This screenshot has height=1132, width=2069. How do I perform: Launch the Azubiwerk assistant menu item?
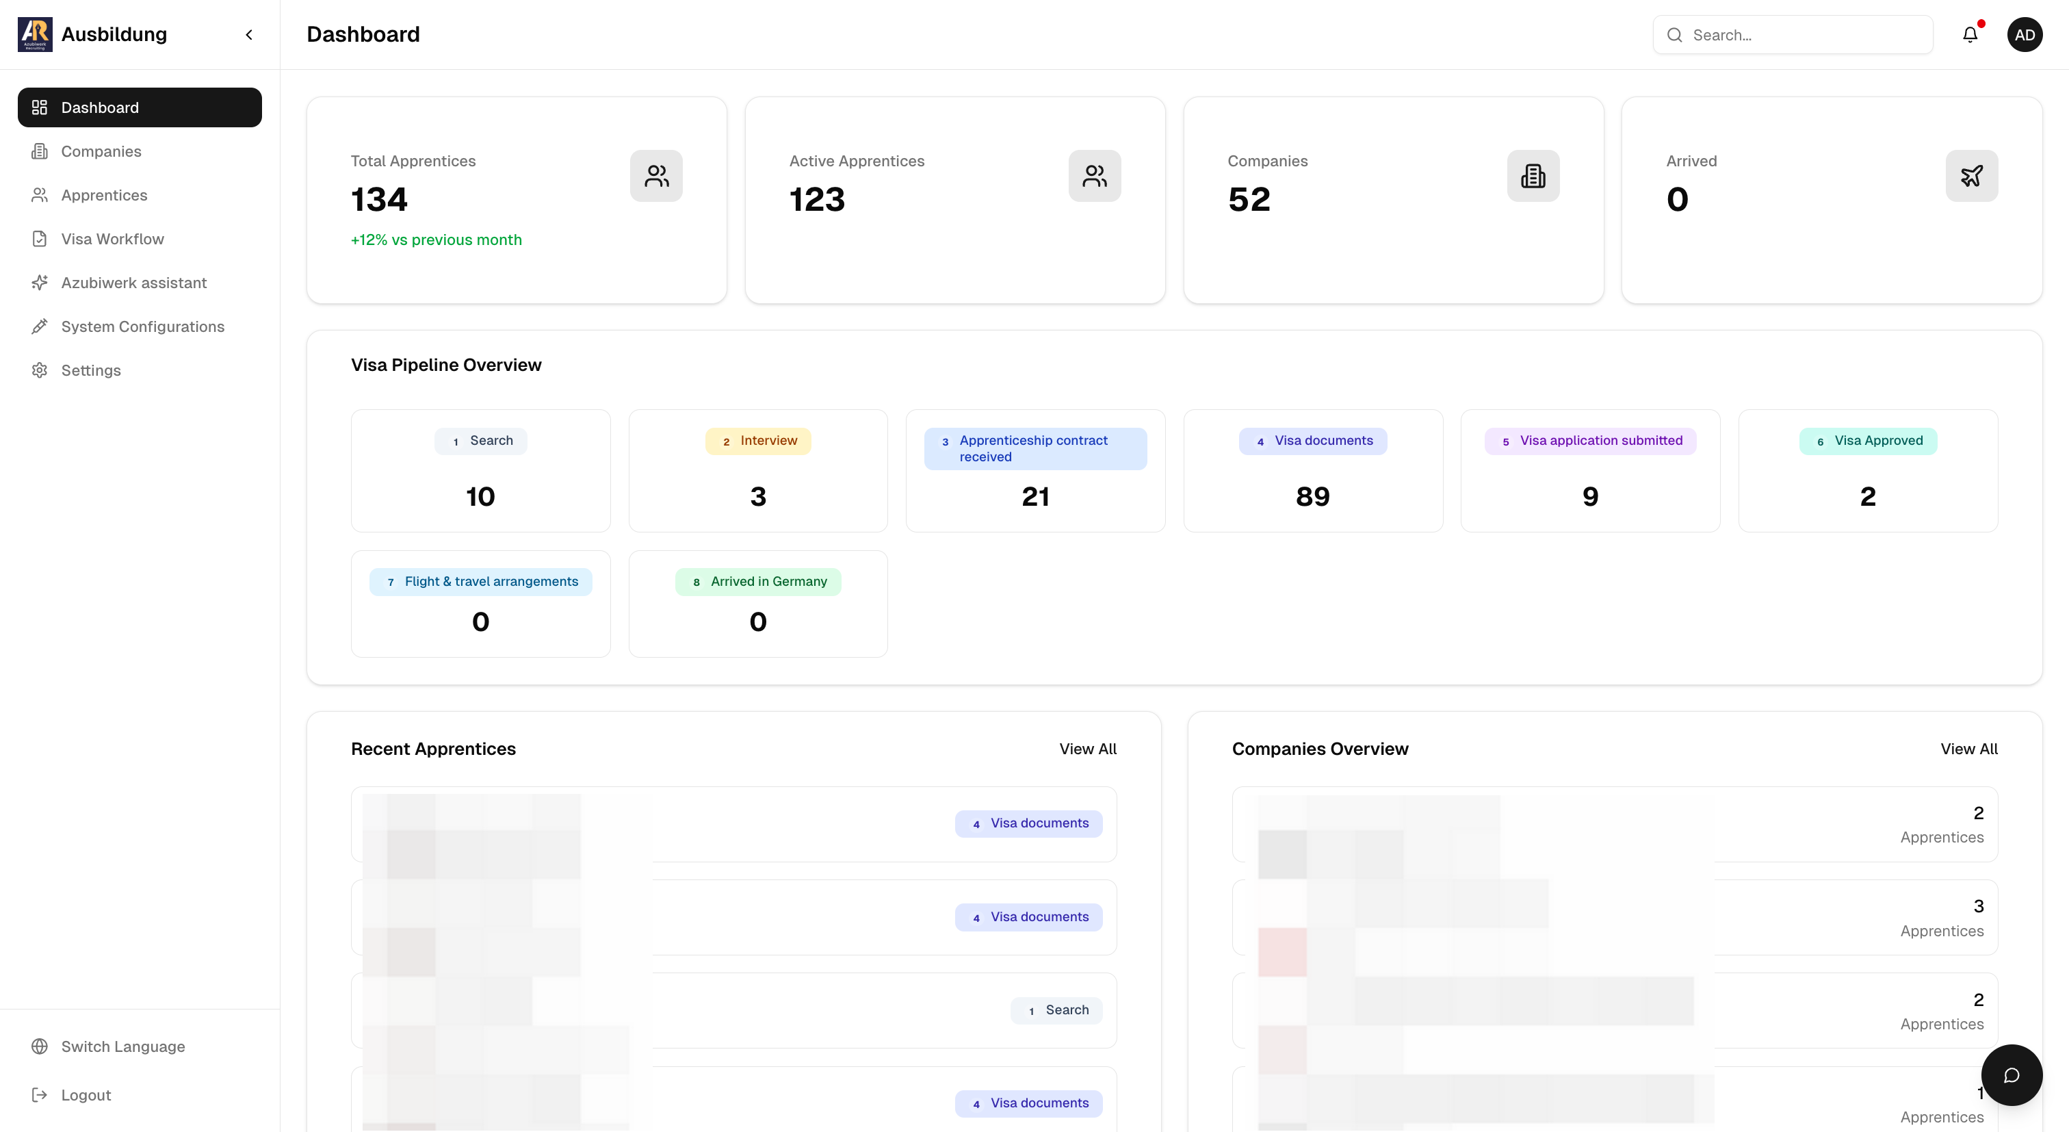(140, 283)
